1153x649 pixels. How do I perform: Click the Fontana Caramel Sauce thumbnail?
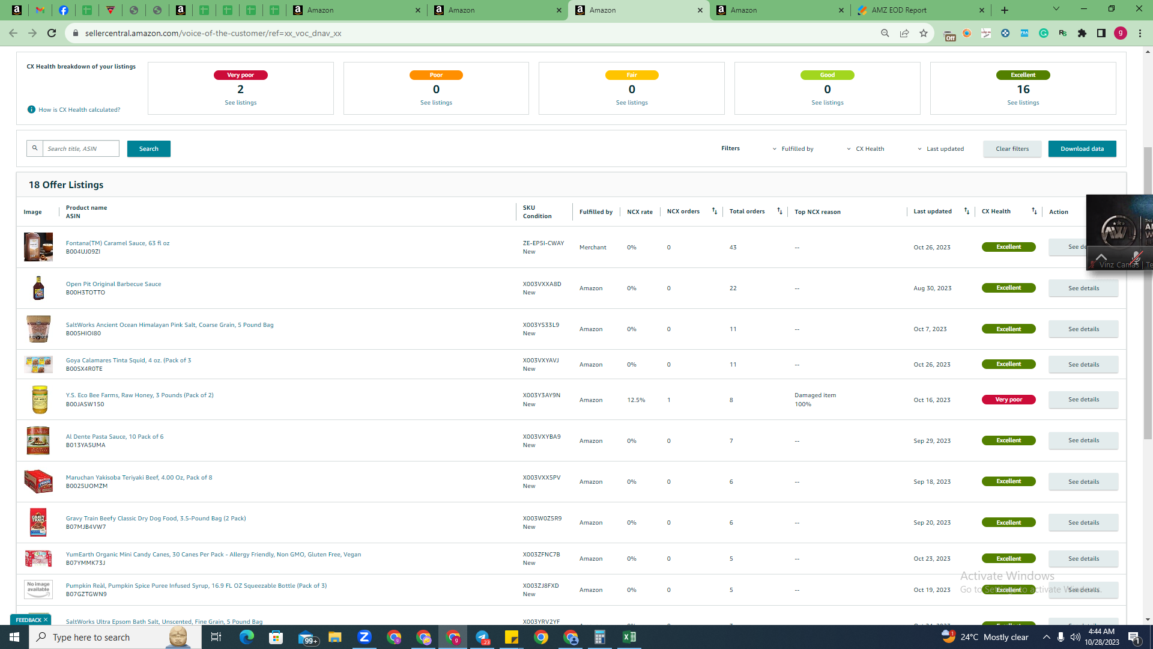[x=38, y=247]
